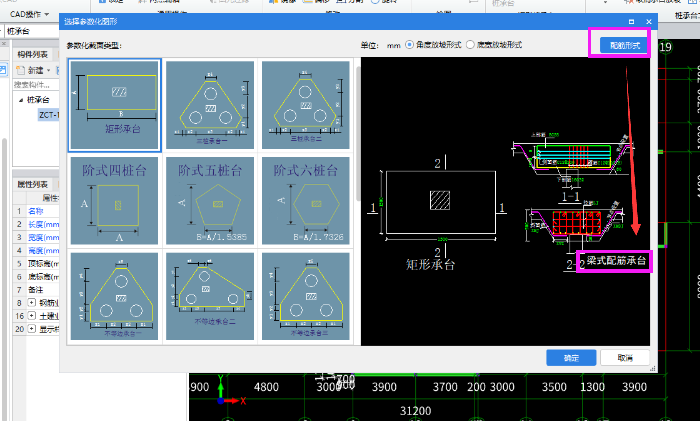Screen dimensions: 700x421
Task: Switch to the 属性列表 tab
Action: pyautogui.click(x=33, y=184)
